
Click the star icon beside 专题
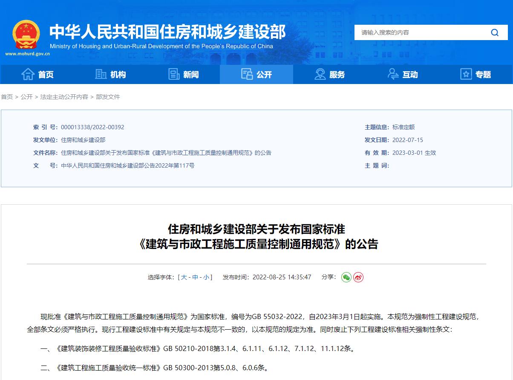466,74
